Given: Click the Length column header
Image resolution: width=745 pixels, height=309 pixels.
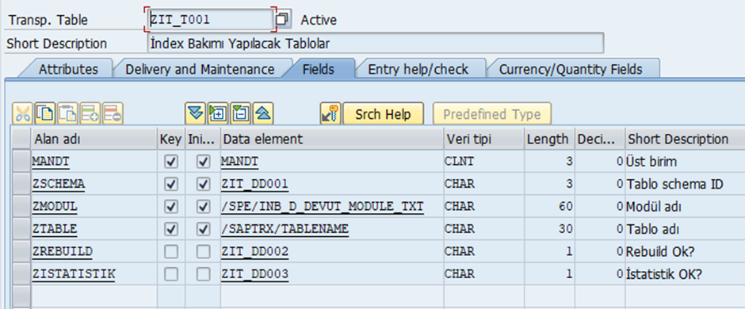Looking at the screenshot, I should pos(549,139).
